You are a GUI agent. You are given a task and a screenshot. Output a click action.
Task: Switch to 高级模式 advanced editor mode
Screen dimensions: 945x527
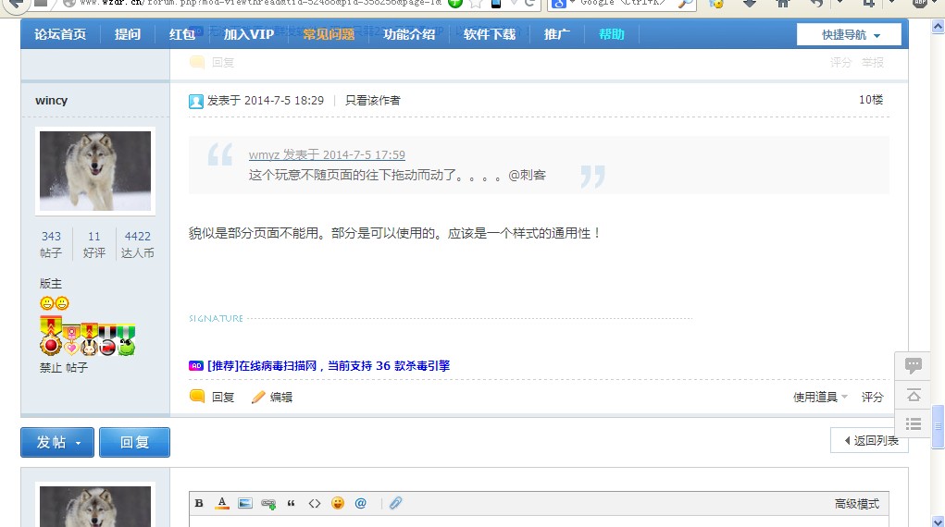(x=856, y=504)
